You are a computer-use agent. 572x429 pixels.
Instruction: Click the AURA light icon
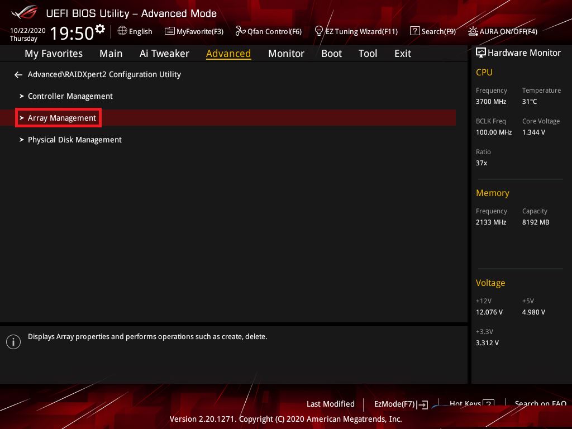[473, 31]
